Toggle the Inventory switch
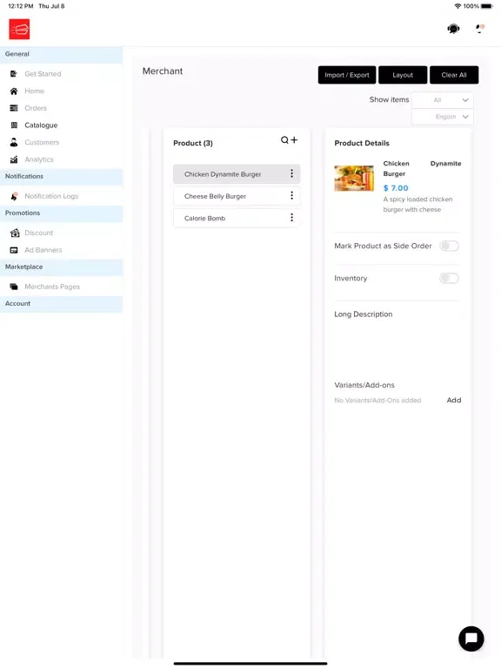501x669 pixels. click(x=449, y=278)
